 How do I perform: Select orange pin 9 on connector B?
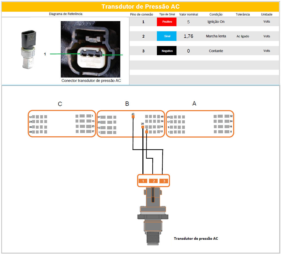coord(146,132)
